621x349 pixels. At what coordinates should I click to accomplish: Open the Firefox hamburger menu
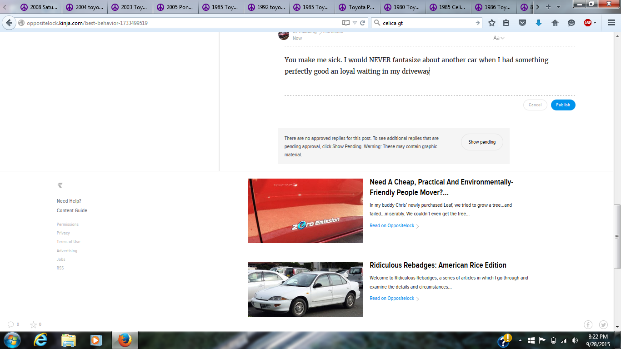click(x=611, y=23)
